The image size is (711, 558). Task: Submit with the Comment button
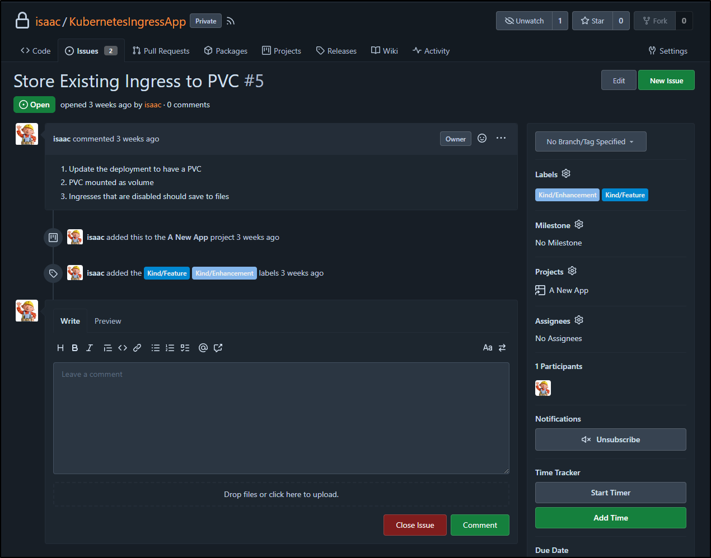[x=480, y=525]
